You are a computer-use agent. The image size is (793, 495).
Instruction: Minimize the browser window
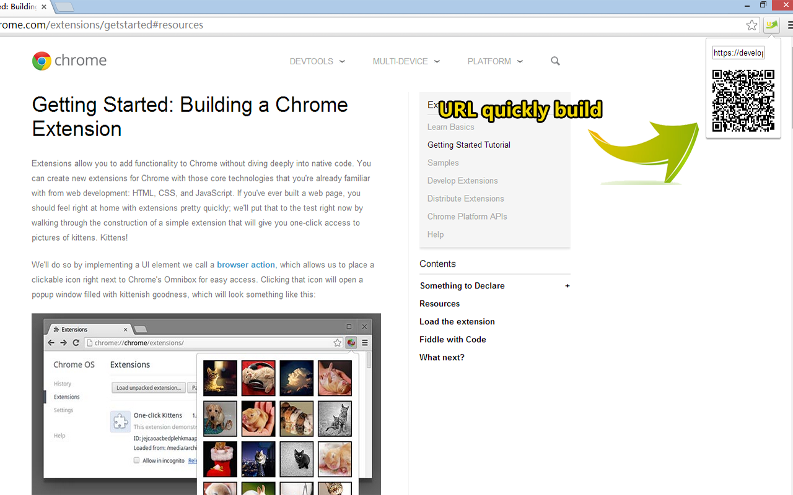[x=747, y=5]
